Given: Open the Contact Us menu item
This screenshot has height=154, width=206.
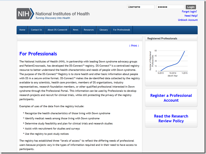Looking at the screenshot, I should [x=36, y=30].
